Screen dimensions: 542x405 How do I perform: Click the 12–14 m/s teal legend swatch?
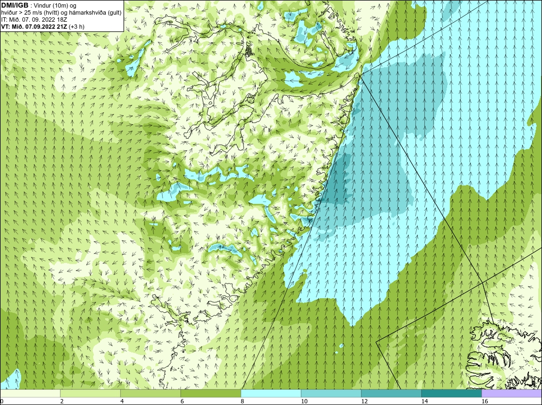tap(391, 393)
